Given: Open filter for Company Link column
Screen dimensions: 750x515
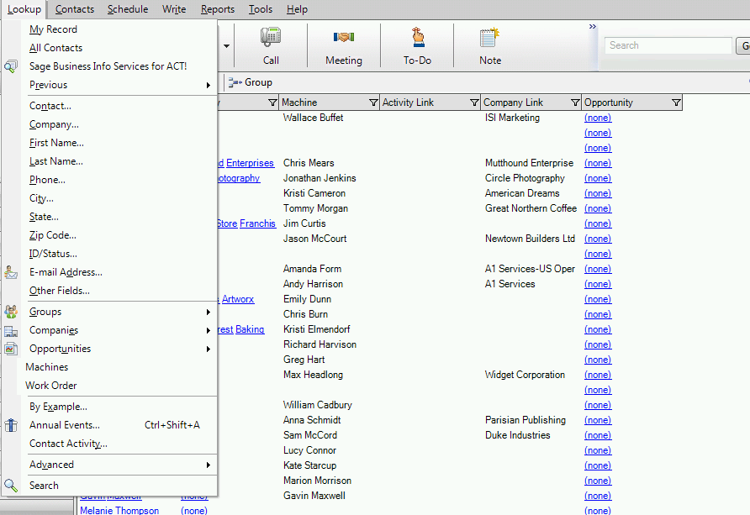Looking at the screenshot, I should click(575, 102).
